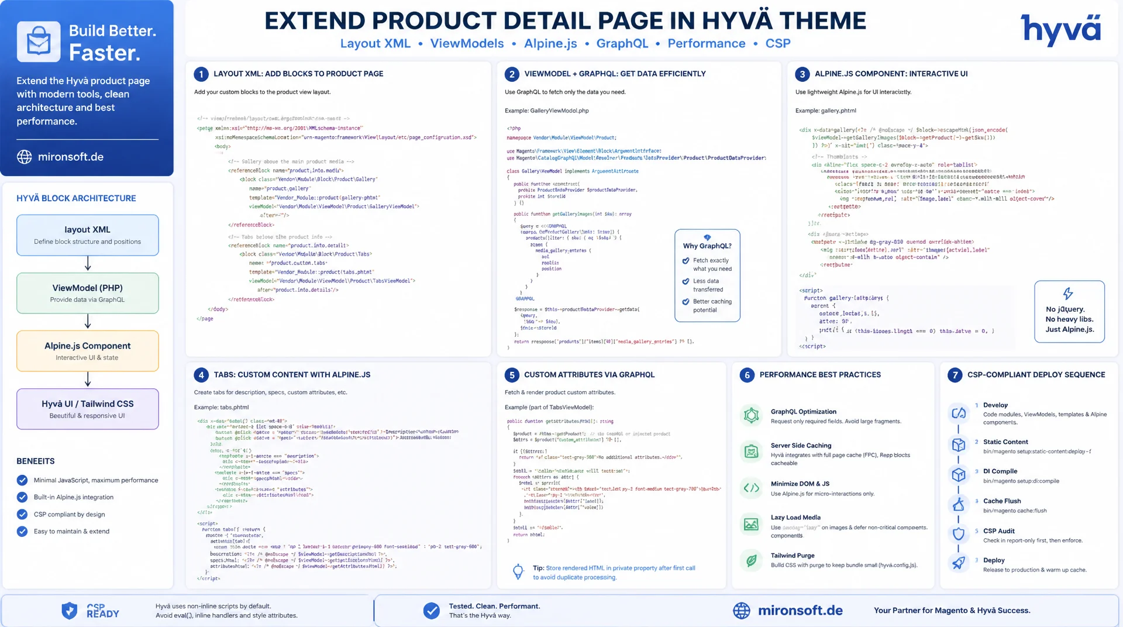Click the 'Example: tabs.phtml' label

pos(221,407)
